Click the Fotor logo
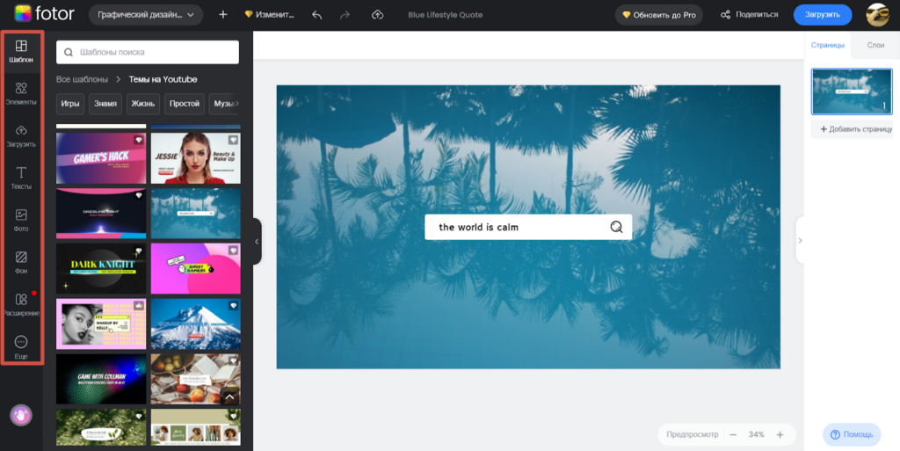The width and height of the screenshot is (900, 451). pyautogui.click(x=44, y=14)
